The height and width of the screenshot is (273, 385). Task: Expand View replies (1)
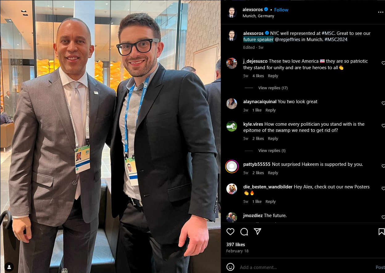click(272, 151)
